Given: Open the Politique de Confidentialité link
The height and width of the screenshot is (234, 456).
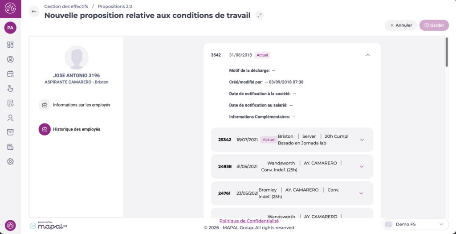Looking at the screenshot, I should click(x=249, y=221).
